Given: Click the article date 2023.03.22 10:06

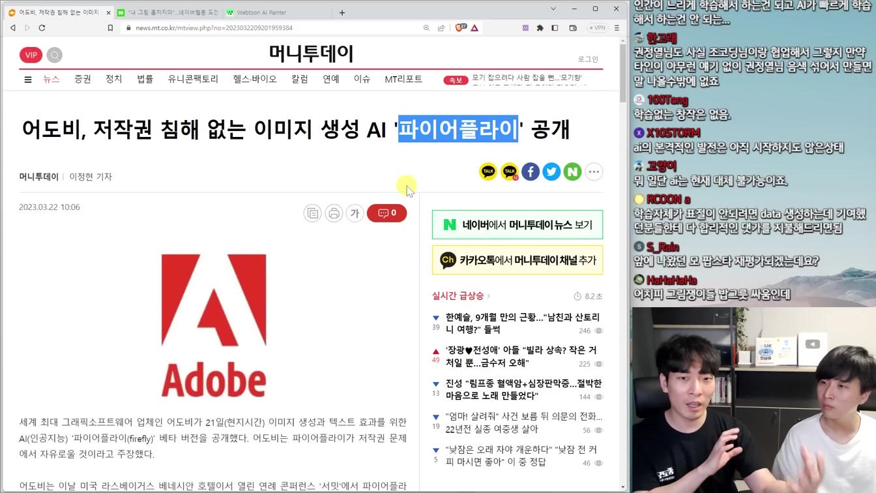Looking at the screenshot, I should (x=50, y=207).
